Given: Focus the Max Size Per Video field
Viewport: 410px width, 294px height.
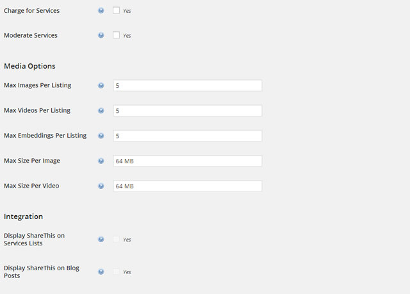Looking at the screenshot, I should (188, 186).
